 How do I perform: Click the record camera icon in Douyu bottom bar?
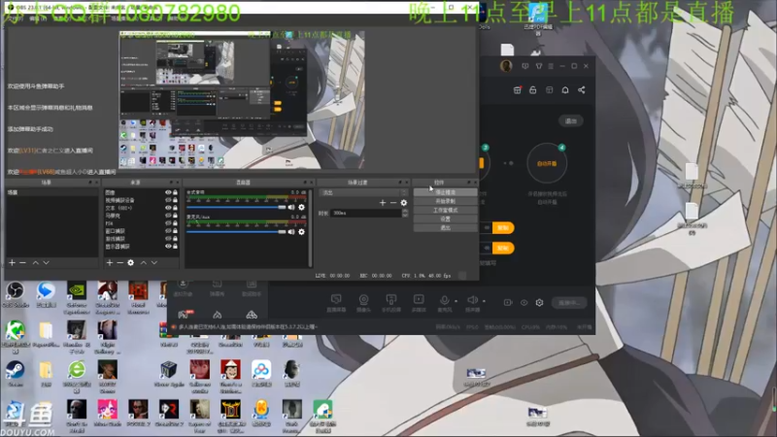(508, 302)
